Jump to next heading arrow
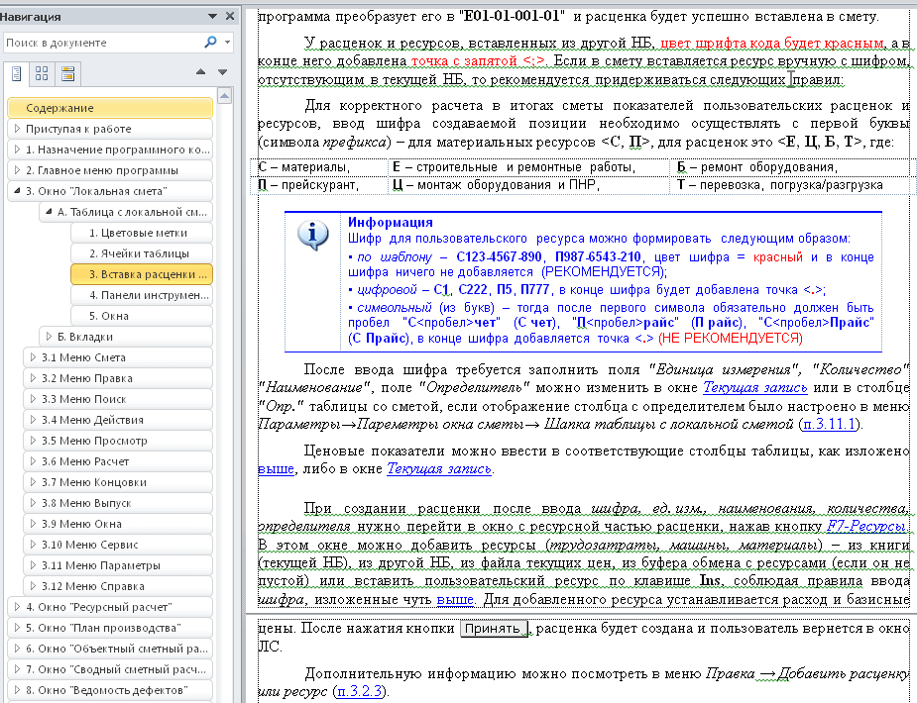 223,73
